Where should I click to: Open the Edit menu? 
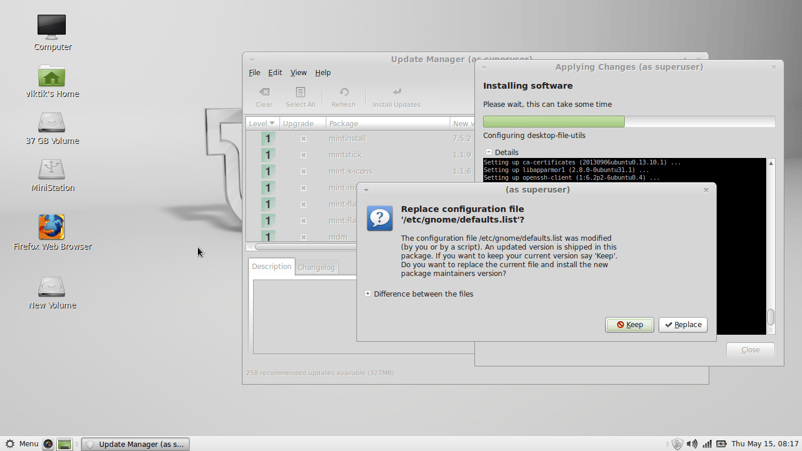[x=275, y=73]
